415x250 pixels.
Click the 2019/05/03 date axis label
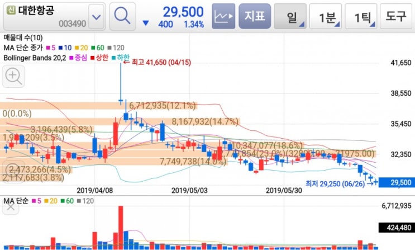click(x=189, y=190)
